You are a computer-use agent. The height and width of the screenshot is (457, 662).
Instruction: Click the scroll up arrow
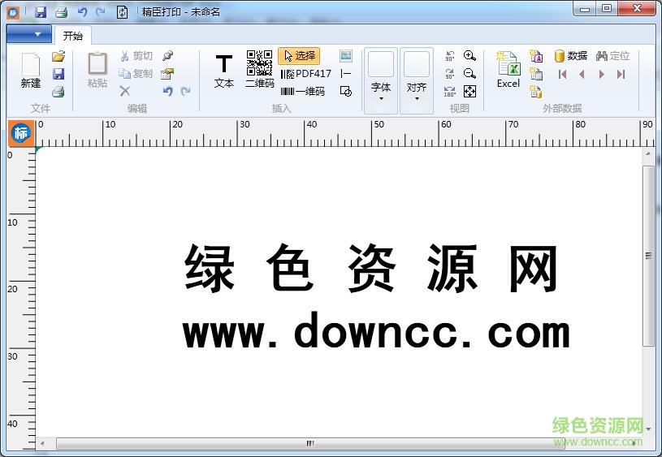pyautogui.click(x=648, y=153)
